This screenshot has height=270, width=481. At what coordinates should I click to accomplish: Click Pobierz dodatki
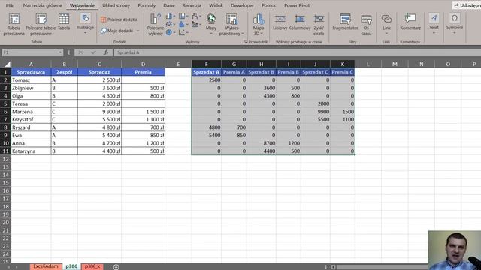click(x=119, y=19)
